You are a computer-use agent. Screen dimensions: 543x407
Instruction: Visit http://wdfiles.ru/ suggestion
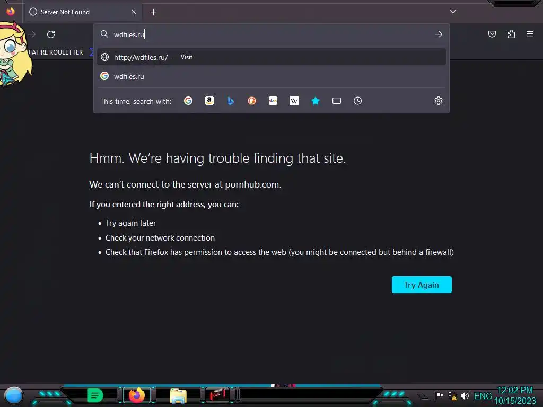(271, 57)
